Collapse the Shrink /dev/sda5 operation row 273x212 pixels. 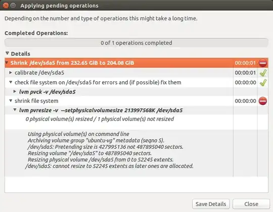coord(7,63)
